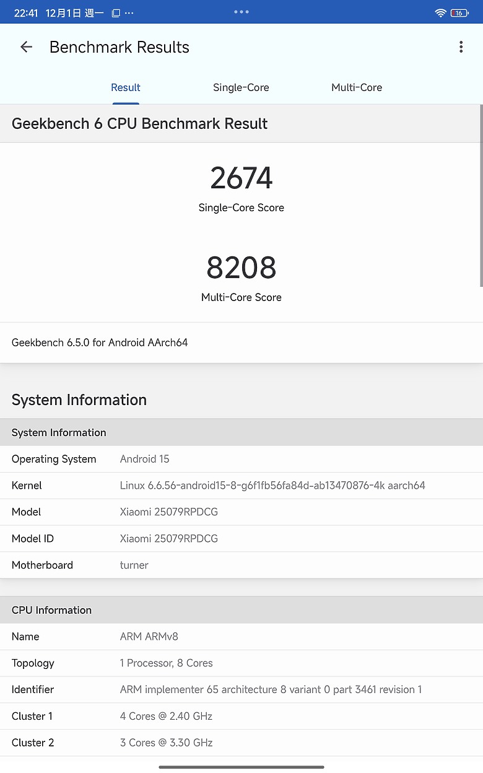
Task: Tap the Motherboard row label
Action: [x=42, y=565]
